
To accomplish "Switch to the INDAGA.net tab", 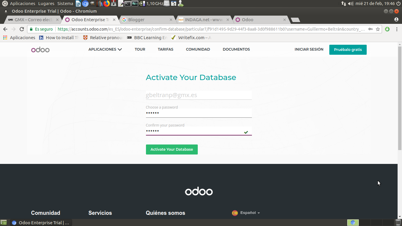I will point(204,20).
